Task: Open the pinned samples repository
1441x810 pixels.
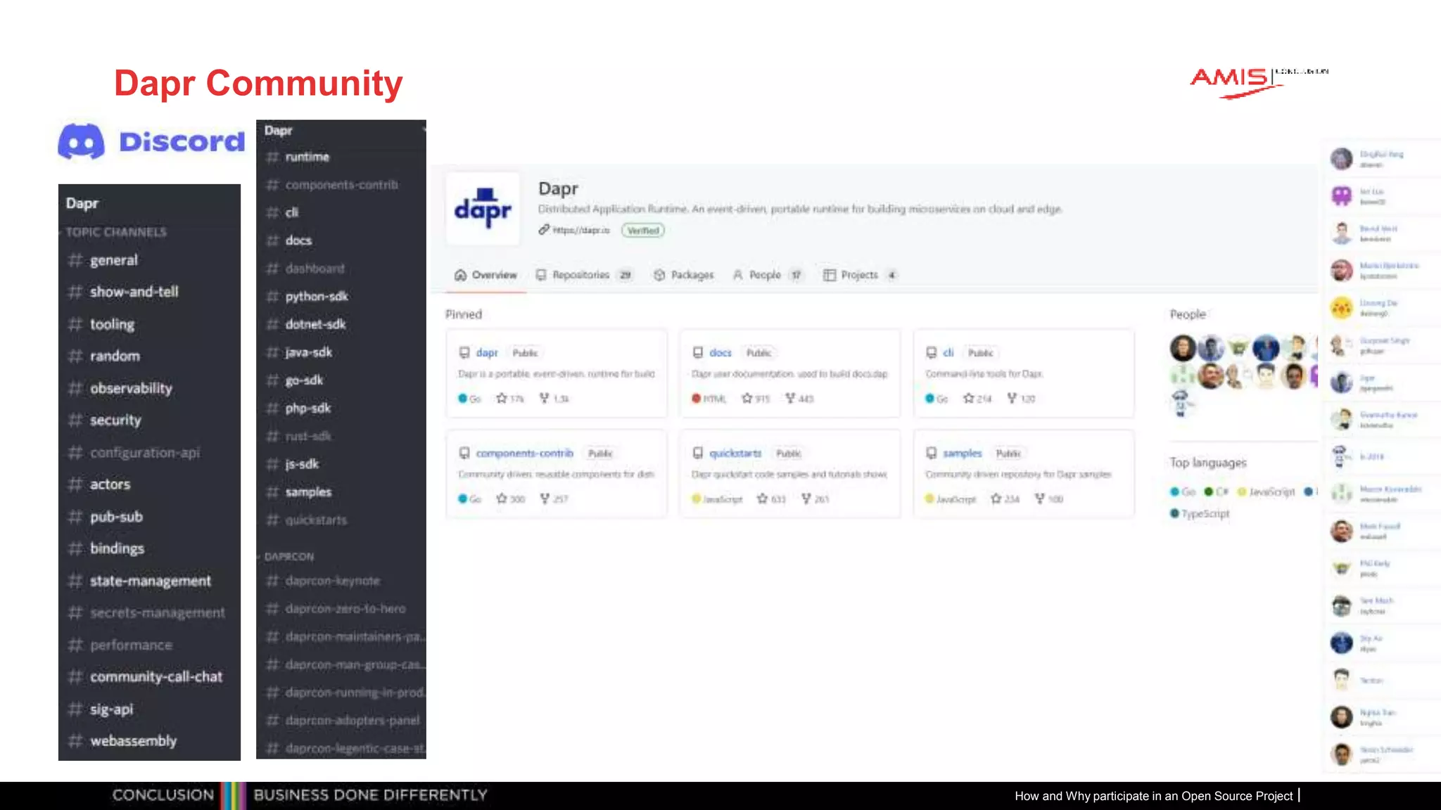Action: coord(963,454)
